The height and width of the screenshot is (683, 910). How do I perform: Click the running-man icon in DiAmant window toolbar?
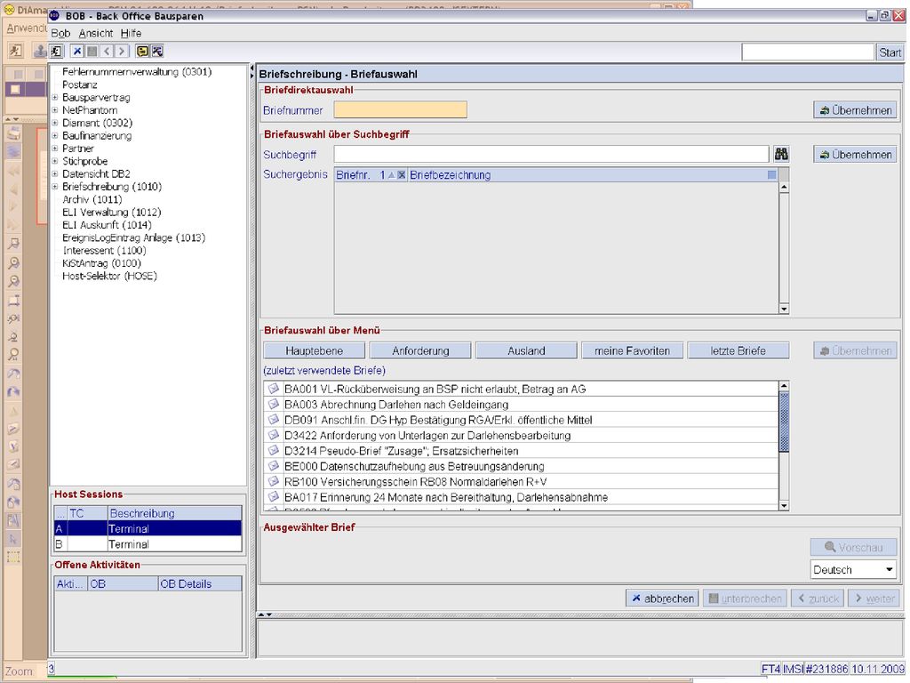[x=15, y=51]
